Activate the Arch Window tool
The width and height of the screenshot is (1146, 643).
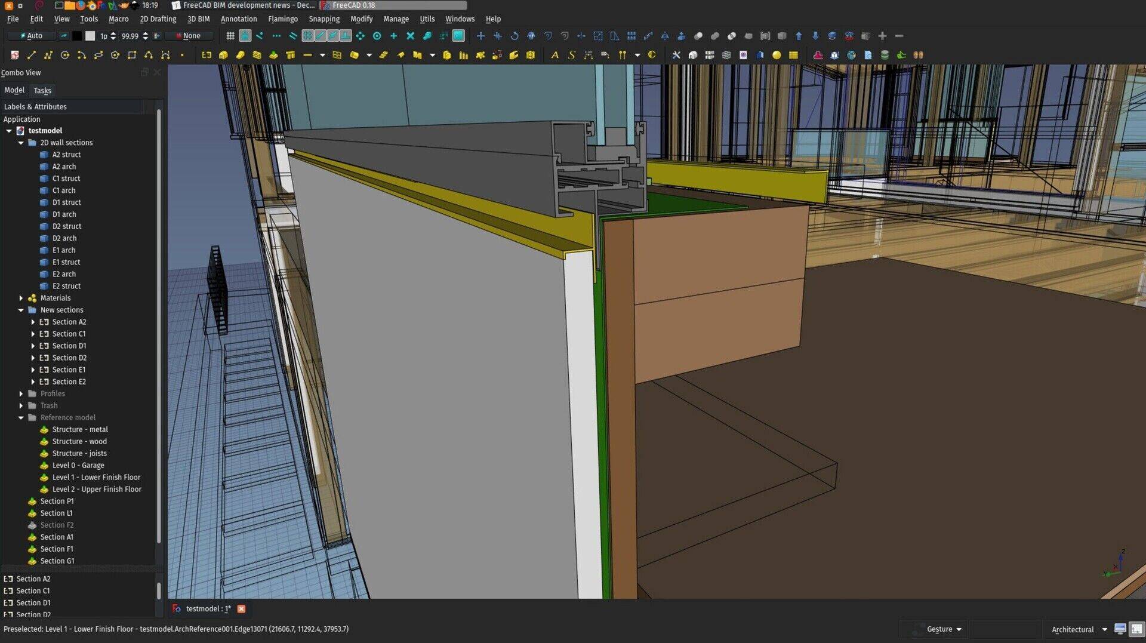(x=336, y=55)
